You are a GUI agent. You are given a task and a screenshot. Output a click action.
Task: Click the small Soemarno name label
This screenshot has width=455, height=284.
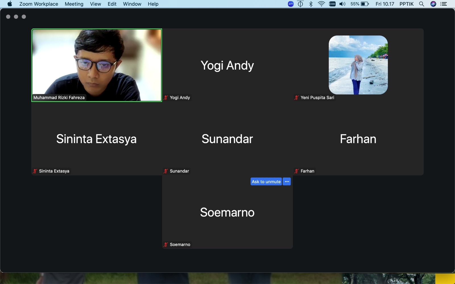pyautogui.click(x=180, y=245)
